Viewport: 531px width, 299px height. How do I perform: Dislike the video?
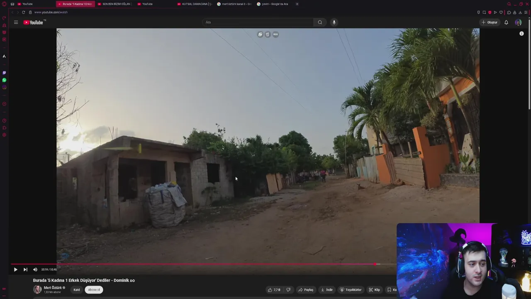288,290
